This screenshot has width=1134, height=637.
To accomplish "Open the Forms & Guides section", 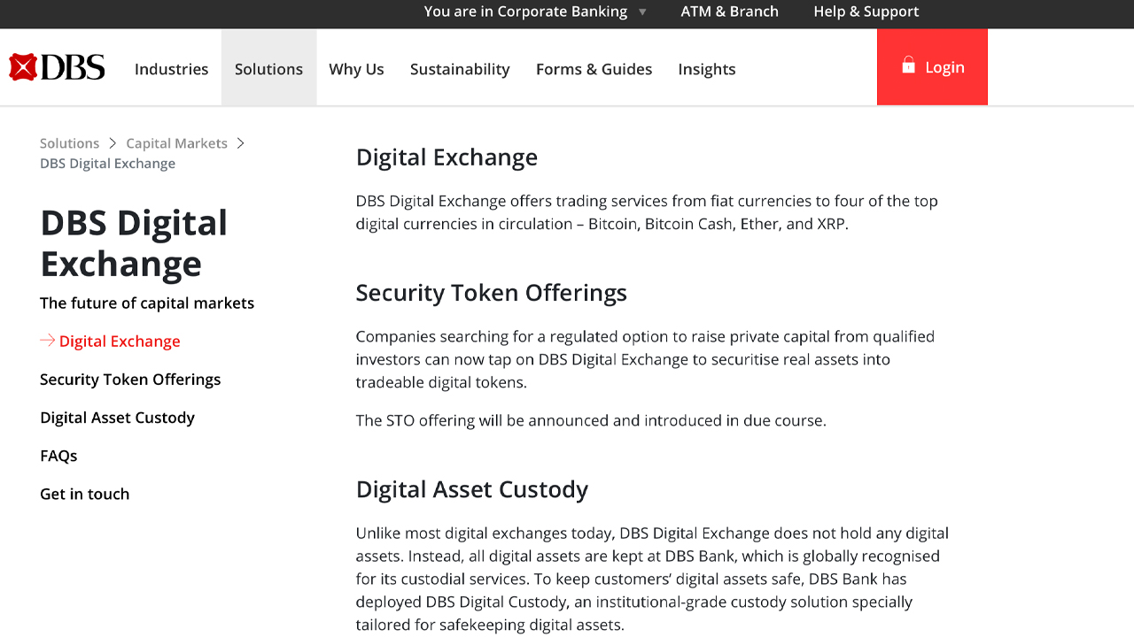I will [594, 69].
